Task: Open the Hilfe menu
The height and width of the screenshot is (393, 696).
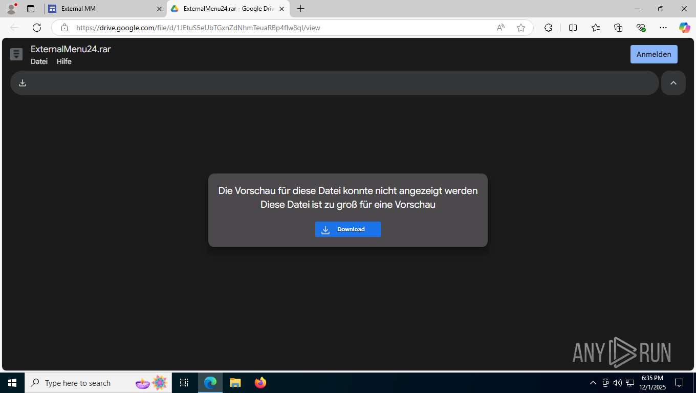Action: click(x=64, y=61)
